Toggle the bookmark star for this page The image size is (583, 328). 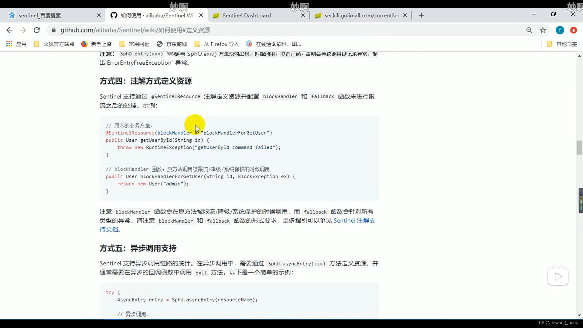(x=543, y=30)
